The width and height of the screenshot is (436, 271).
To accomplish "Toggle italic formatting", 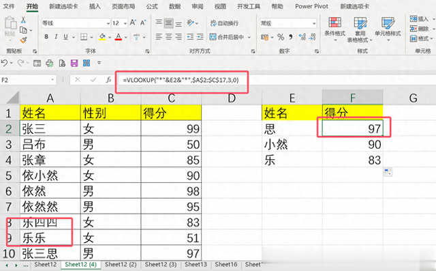I will click(x=56, y=37).
